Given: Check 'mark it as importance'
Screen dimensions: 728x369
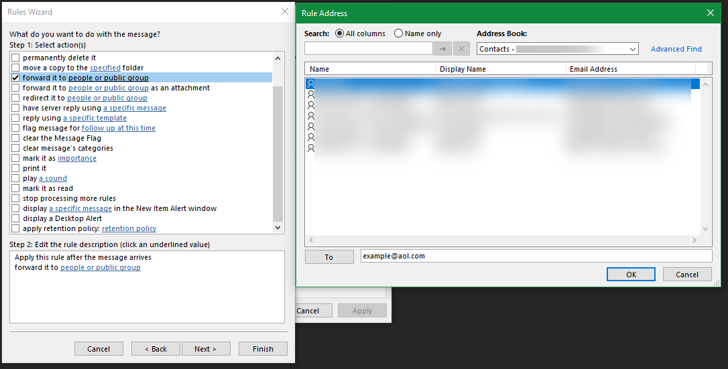Looking at the screenshot, I should tap(16, 158).
